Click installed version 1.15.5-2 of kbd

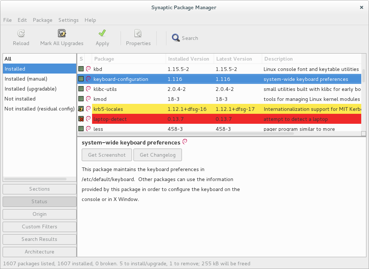tap(178, 69)
